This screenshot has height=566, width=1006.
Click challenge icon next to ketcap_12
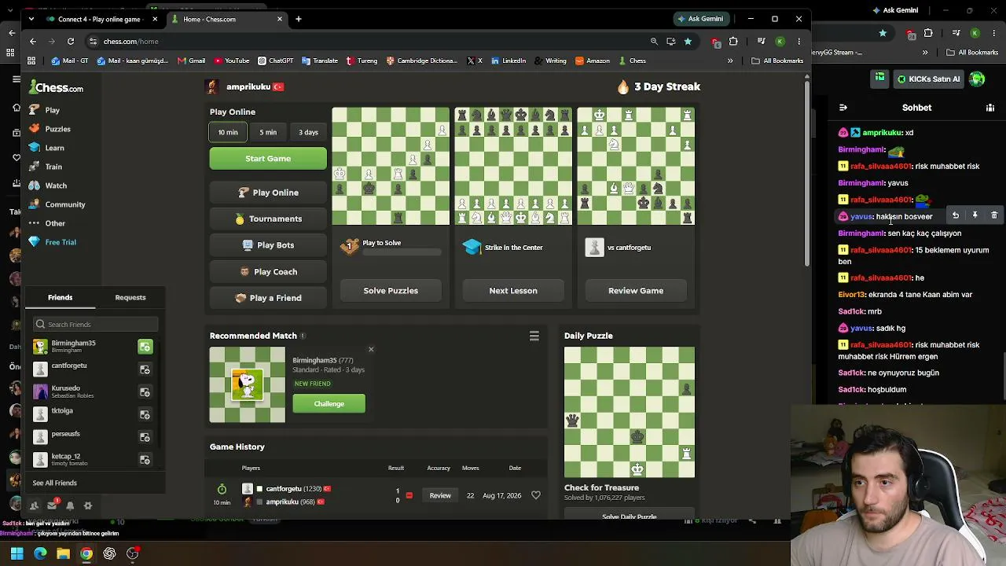coord(145,460)
